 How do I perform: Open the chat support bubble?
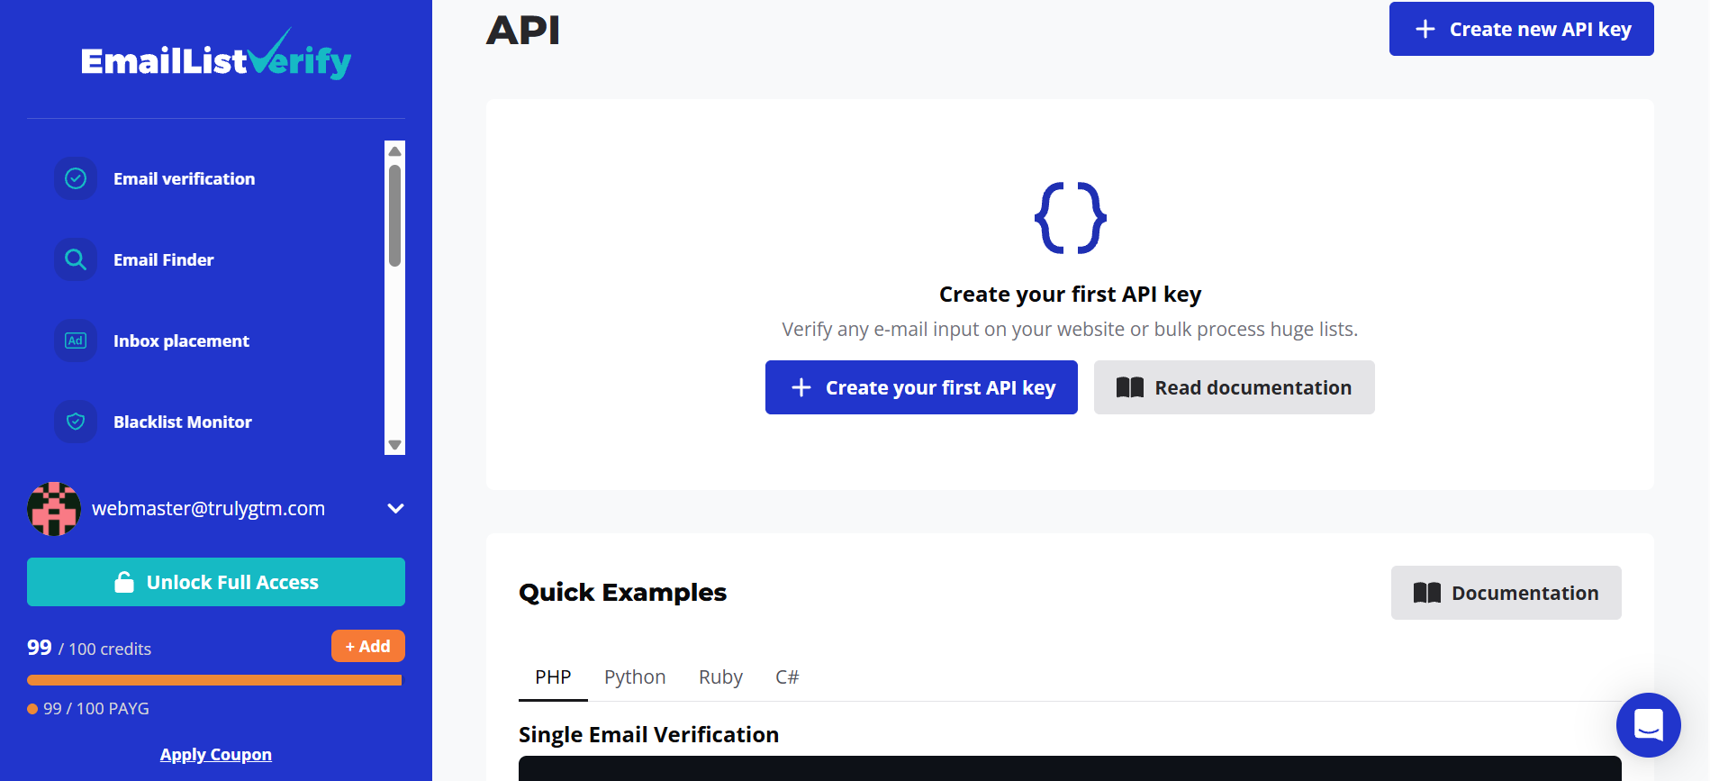(x=1648, y=724)
